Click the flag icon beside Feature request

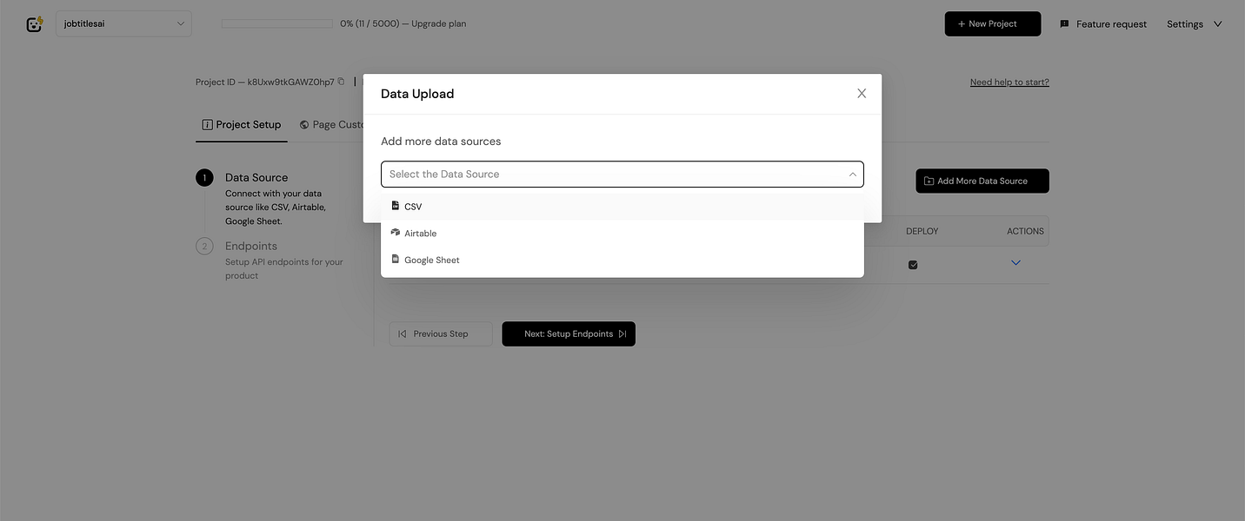tap(1063, 23)
